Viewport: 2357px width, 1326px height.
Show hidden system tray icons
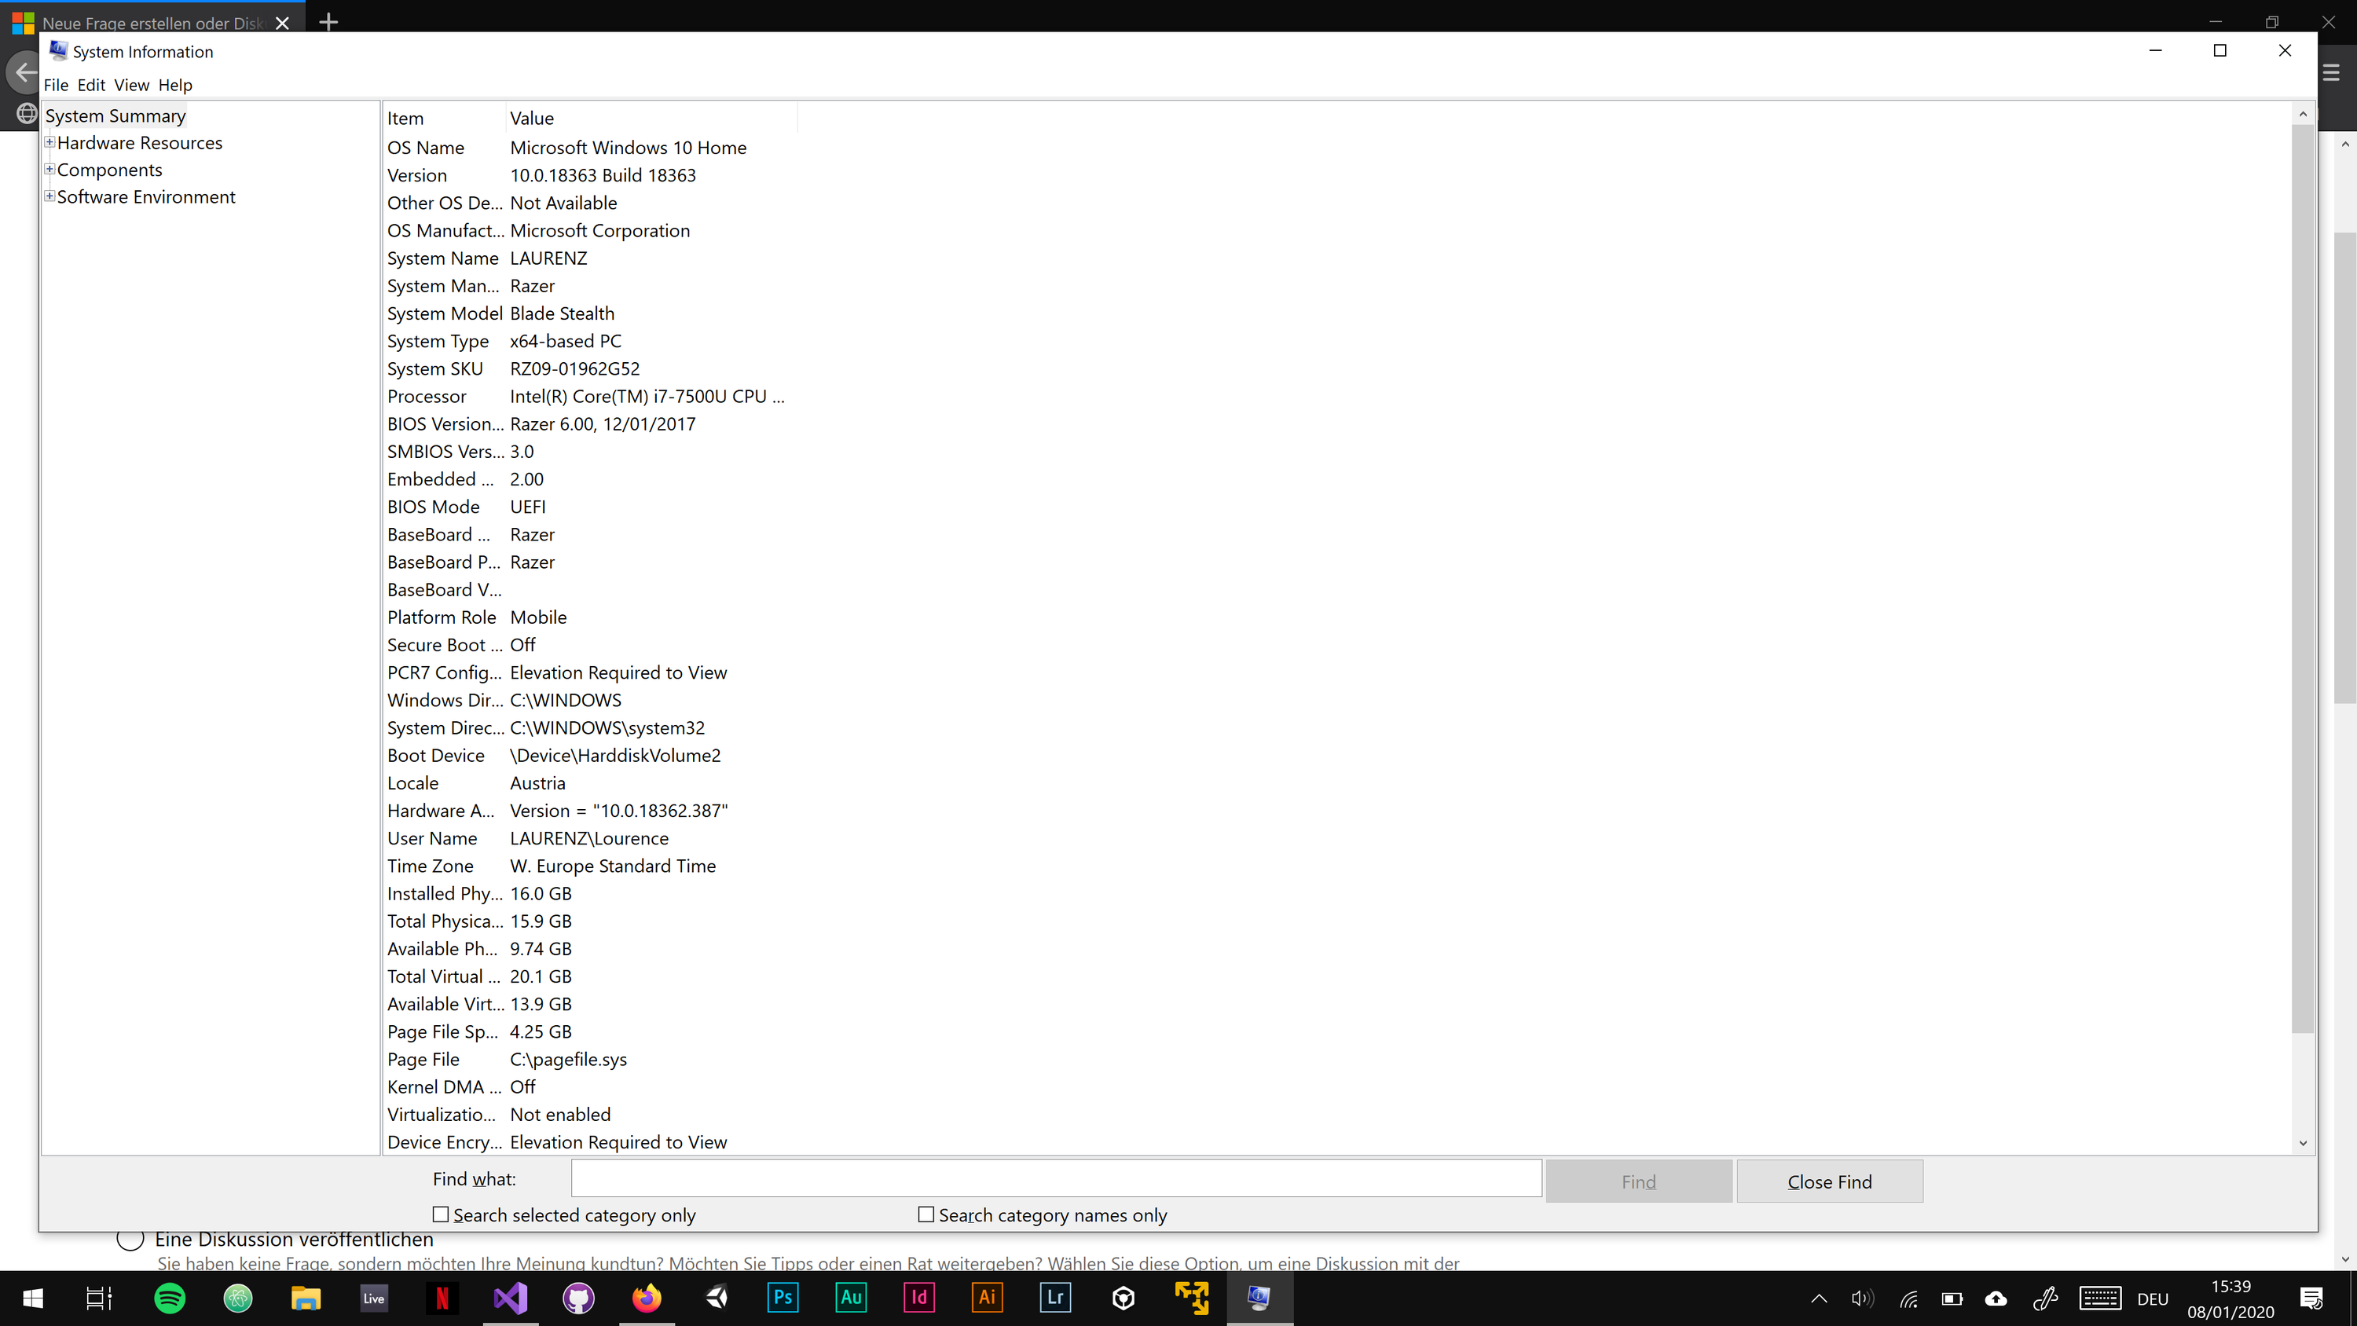click(1819, 1299)
